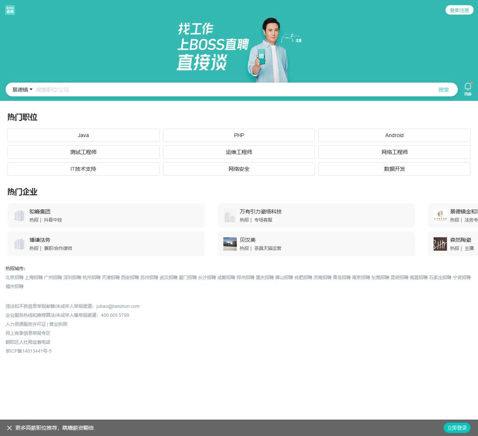The image size is (478, 436).
Task: Click the 立即登录 button
Action: (x=457, y=428)
